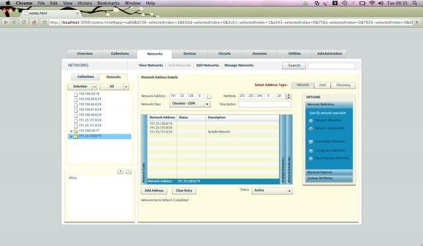Click the volume speaker icon
Image resolution: width=423 pixels, height=246 pixels.
[381, 3]
